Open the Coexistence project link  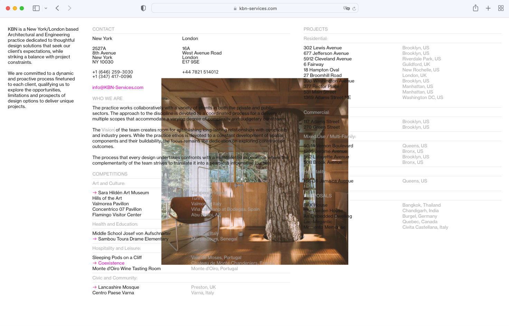coord(111,263)
